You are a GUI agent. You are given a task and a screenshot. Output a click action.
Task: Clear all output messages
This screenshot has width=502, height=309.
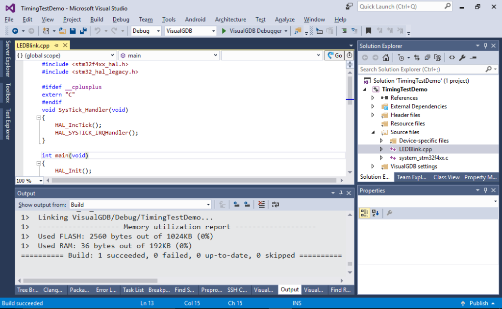pos(261,205)
